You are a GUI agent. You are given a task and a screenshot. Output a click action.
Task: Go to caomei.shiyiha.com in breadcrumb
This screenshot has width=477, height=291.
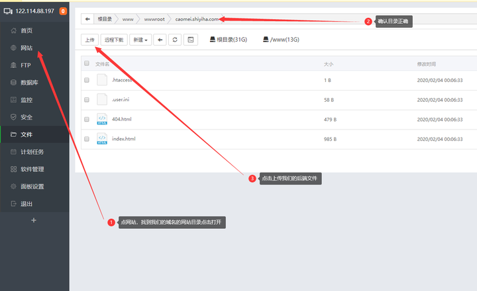coord(197,19)
